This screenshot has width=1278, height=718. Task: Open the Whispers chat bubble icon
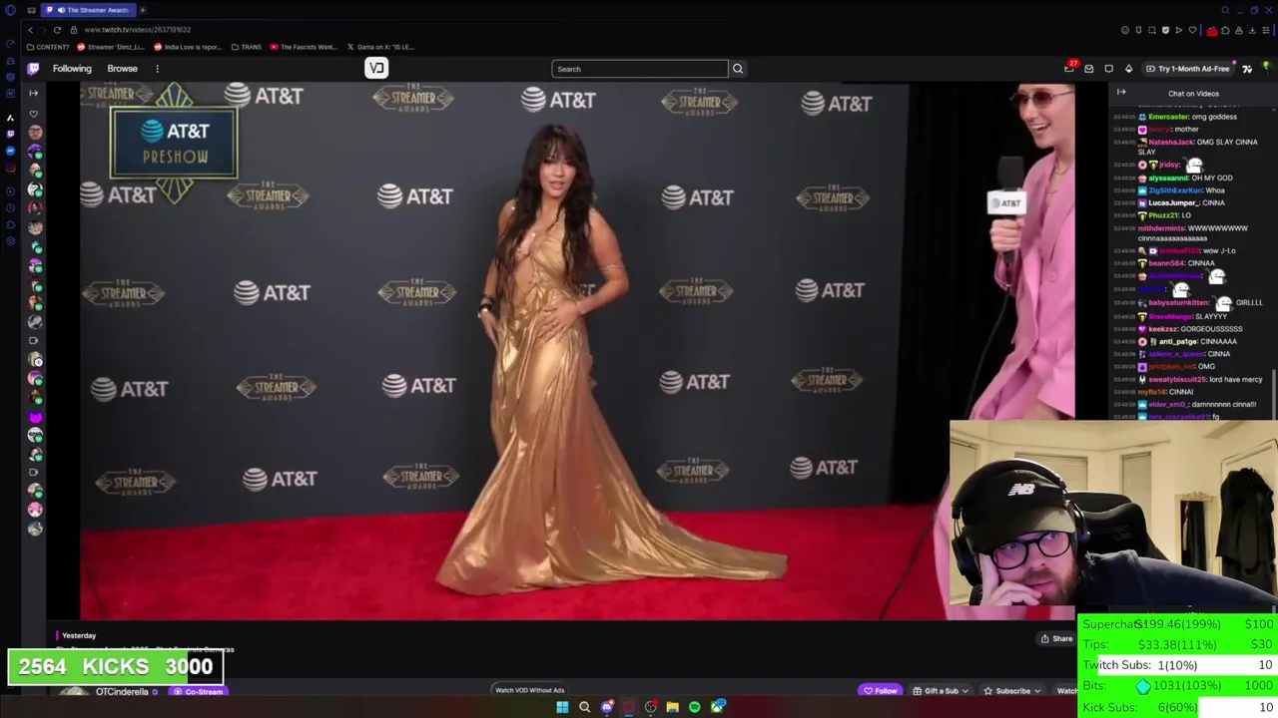click(1108, 69)
